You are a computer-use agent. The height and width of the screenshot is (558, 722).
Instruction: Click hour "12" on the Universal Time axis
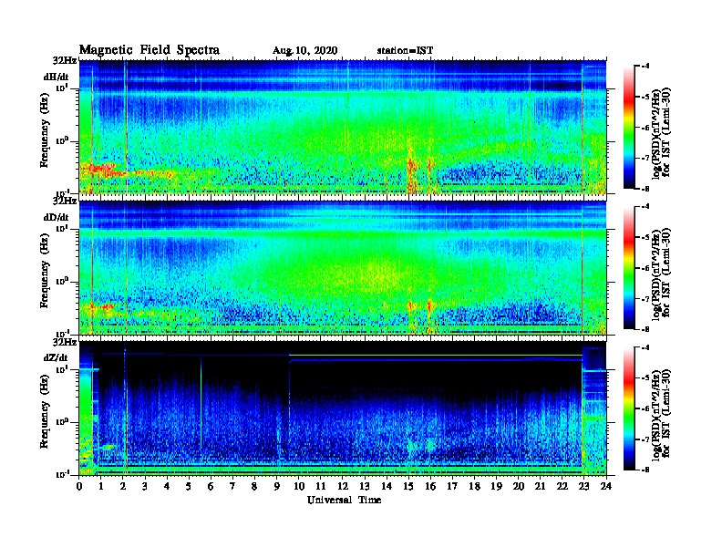[x=343, y=486]
